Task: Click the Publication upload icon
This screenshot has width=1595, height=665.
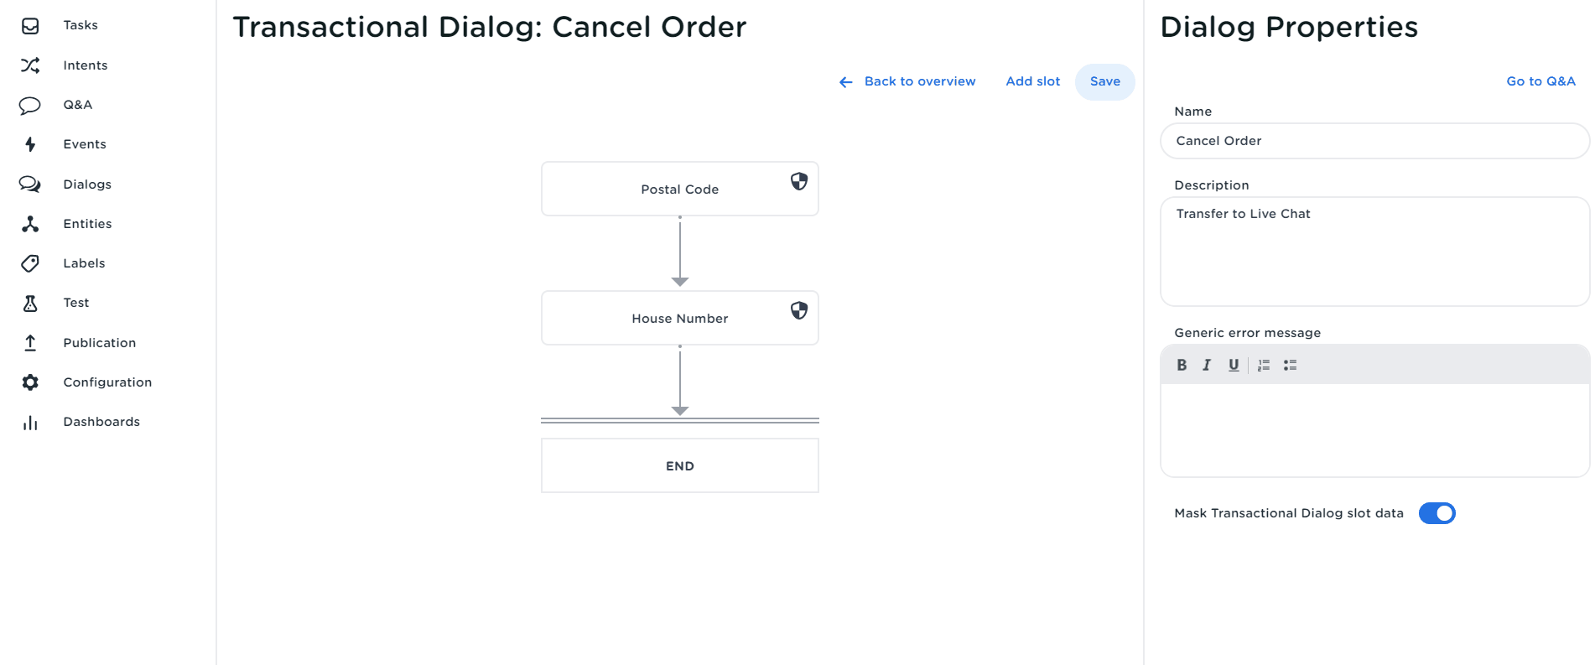Action: pos(30,342)
